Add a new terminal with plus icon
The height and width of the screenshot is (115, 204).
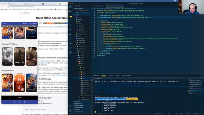coord(201,78)
